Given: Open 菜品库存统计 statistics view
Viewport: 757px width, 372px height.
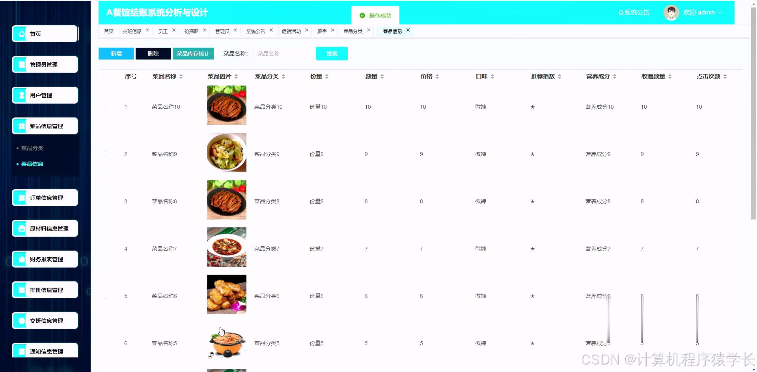Looking at the screenshot, I should click(x=193, y=53).
